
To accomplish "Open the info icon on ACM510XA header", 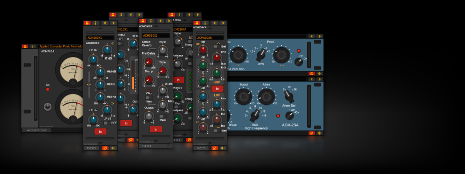I will tap(180, 14).
